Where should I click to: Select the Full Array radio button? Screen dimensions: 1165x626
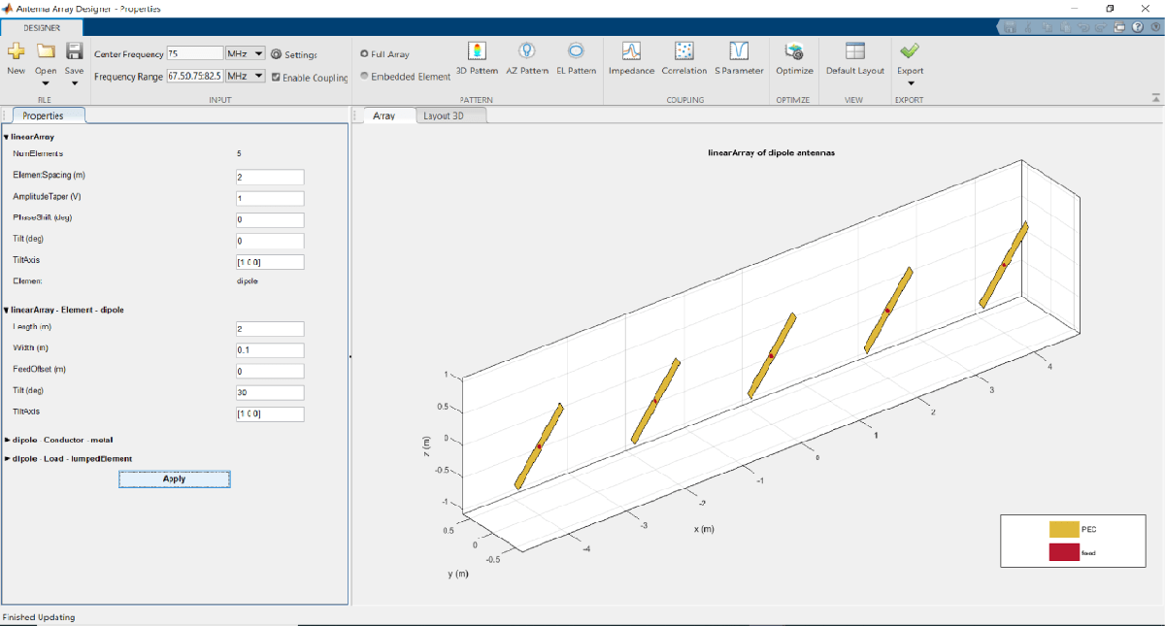pyautogui.click(x=365, y=54)
